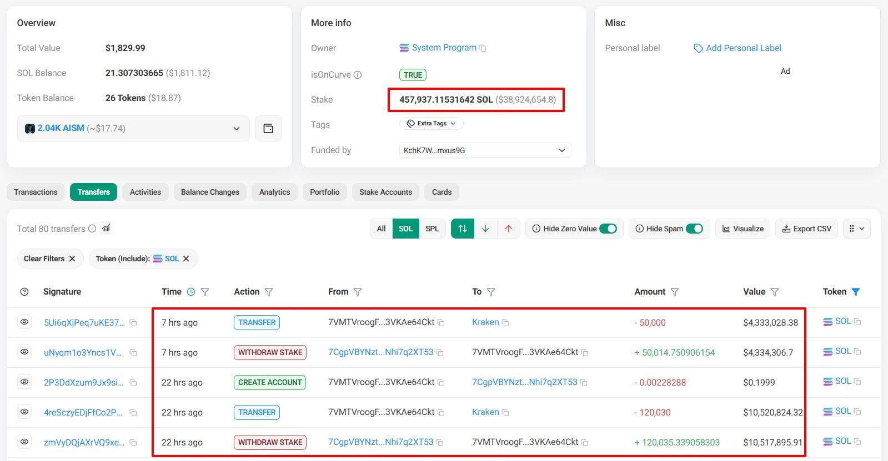Toggle eye for 4reSczyEDjFfCo2P row
This screenshot has width=888, height=461.
tap(24, 412)
